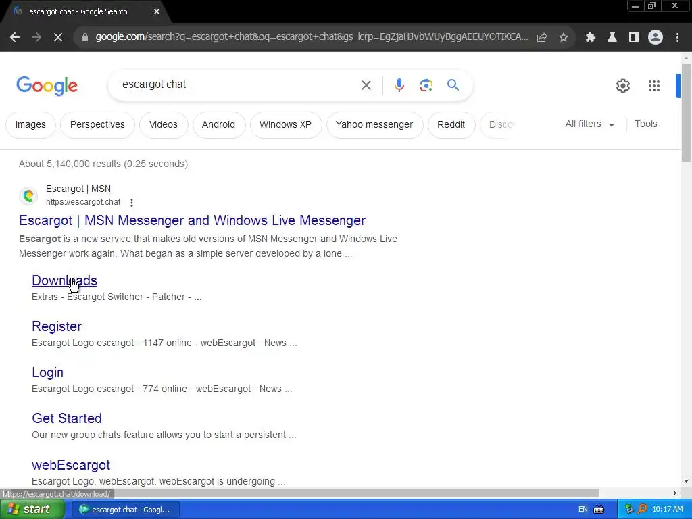Open Chrome's three-dot menu

pyautogui.click(x=677, y=38)
